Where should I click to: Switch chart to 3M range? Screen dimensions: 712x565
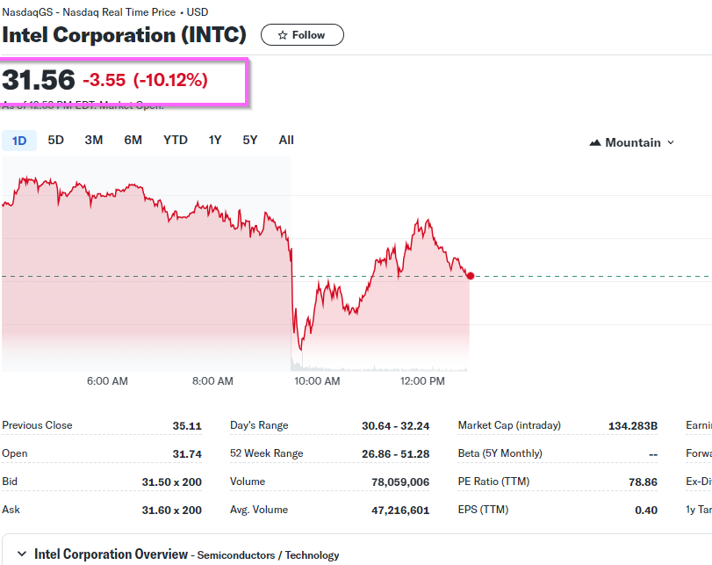(94, 140)
